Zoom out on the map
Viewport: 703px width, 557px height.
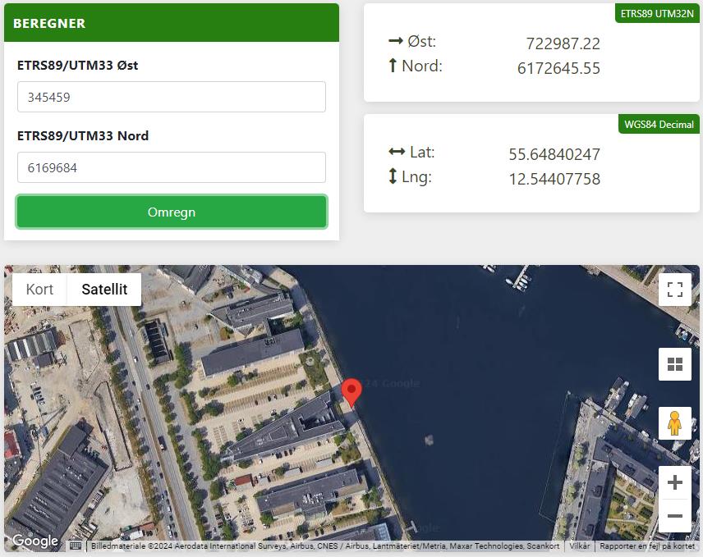pyautogui.click(x=675, y=516)
